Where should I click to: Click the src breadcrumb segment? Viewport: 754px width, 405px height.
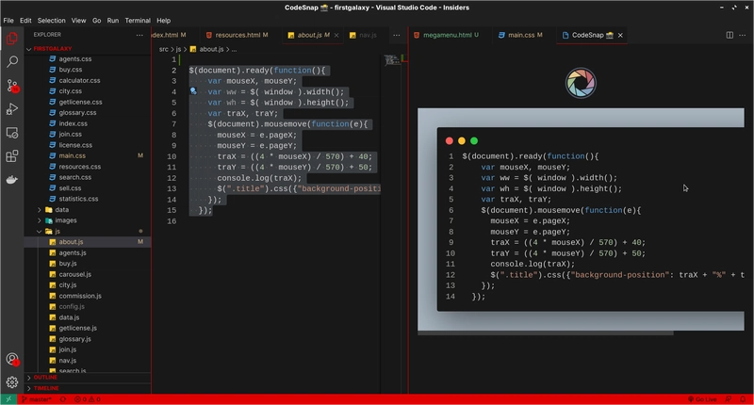click(x=163, y=49)
